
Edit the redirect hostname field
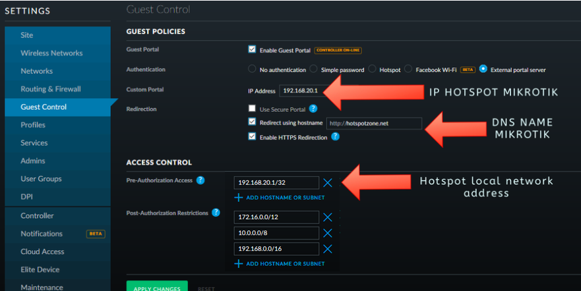(x=373, y=123)
